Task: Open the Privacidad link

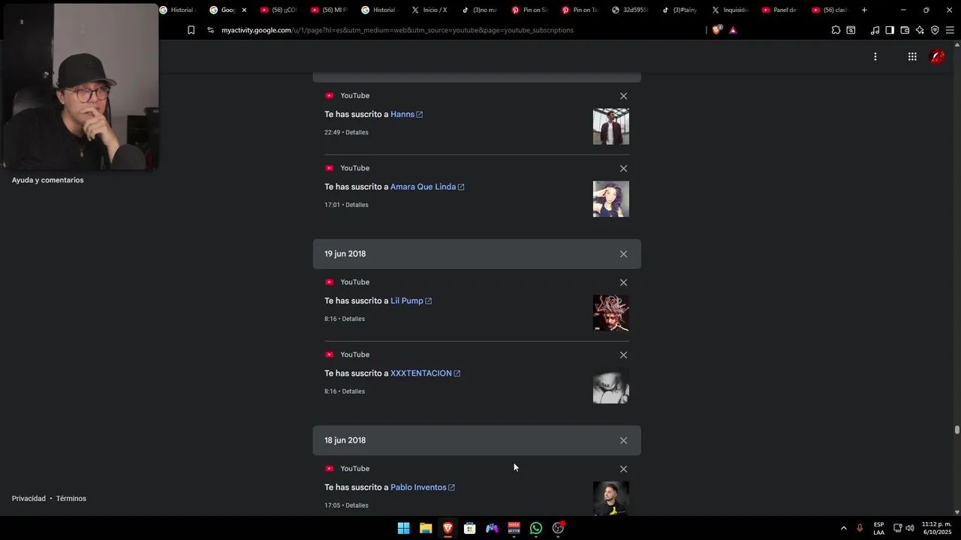Action: 29,499
